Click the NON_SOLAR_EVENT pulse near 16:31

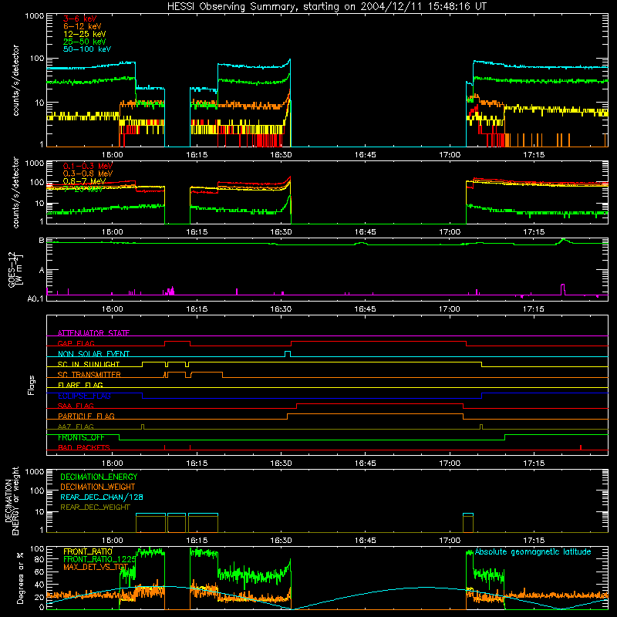point(288,354)
